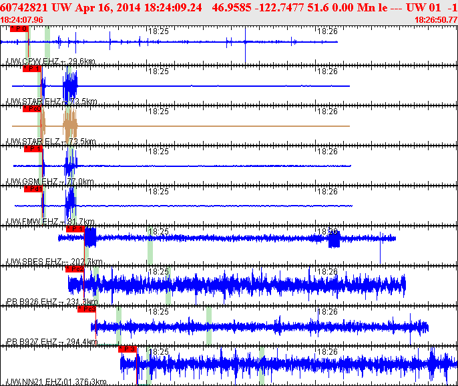Image resolution: width=458 pixels, height=386 pixels.
Task: Click the red P pick flag on UW.NN21 trace
Action: (x=128, y=349)
